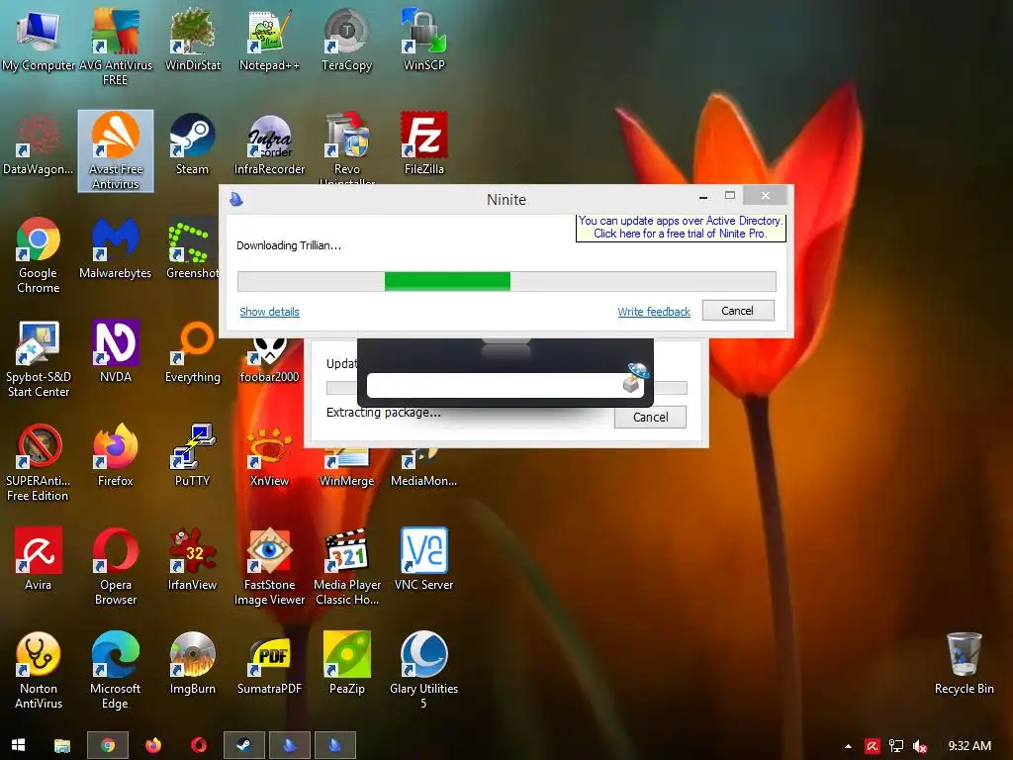The image size is (1013, 760).
Task: Select the ImgBurn desktop icon
Action: (193, 664)
